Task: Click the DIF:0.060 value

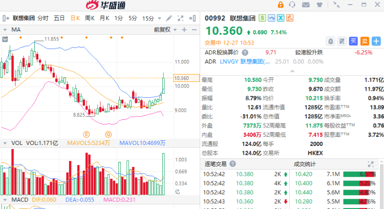Action: pos(44,200)
